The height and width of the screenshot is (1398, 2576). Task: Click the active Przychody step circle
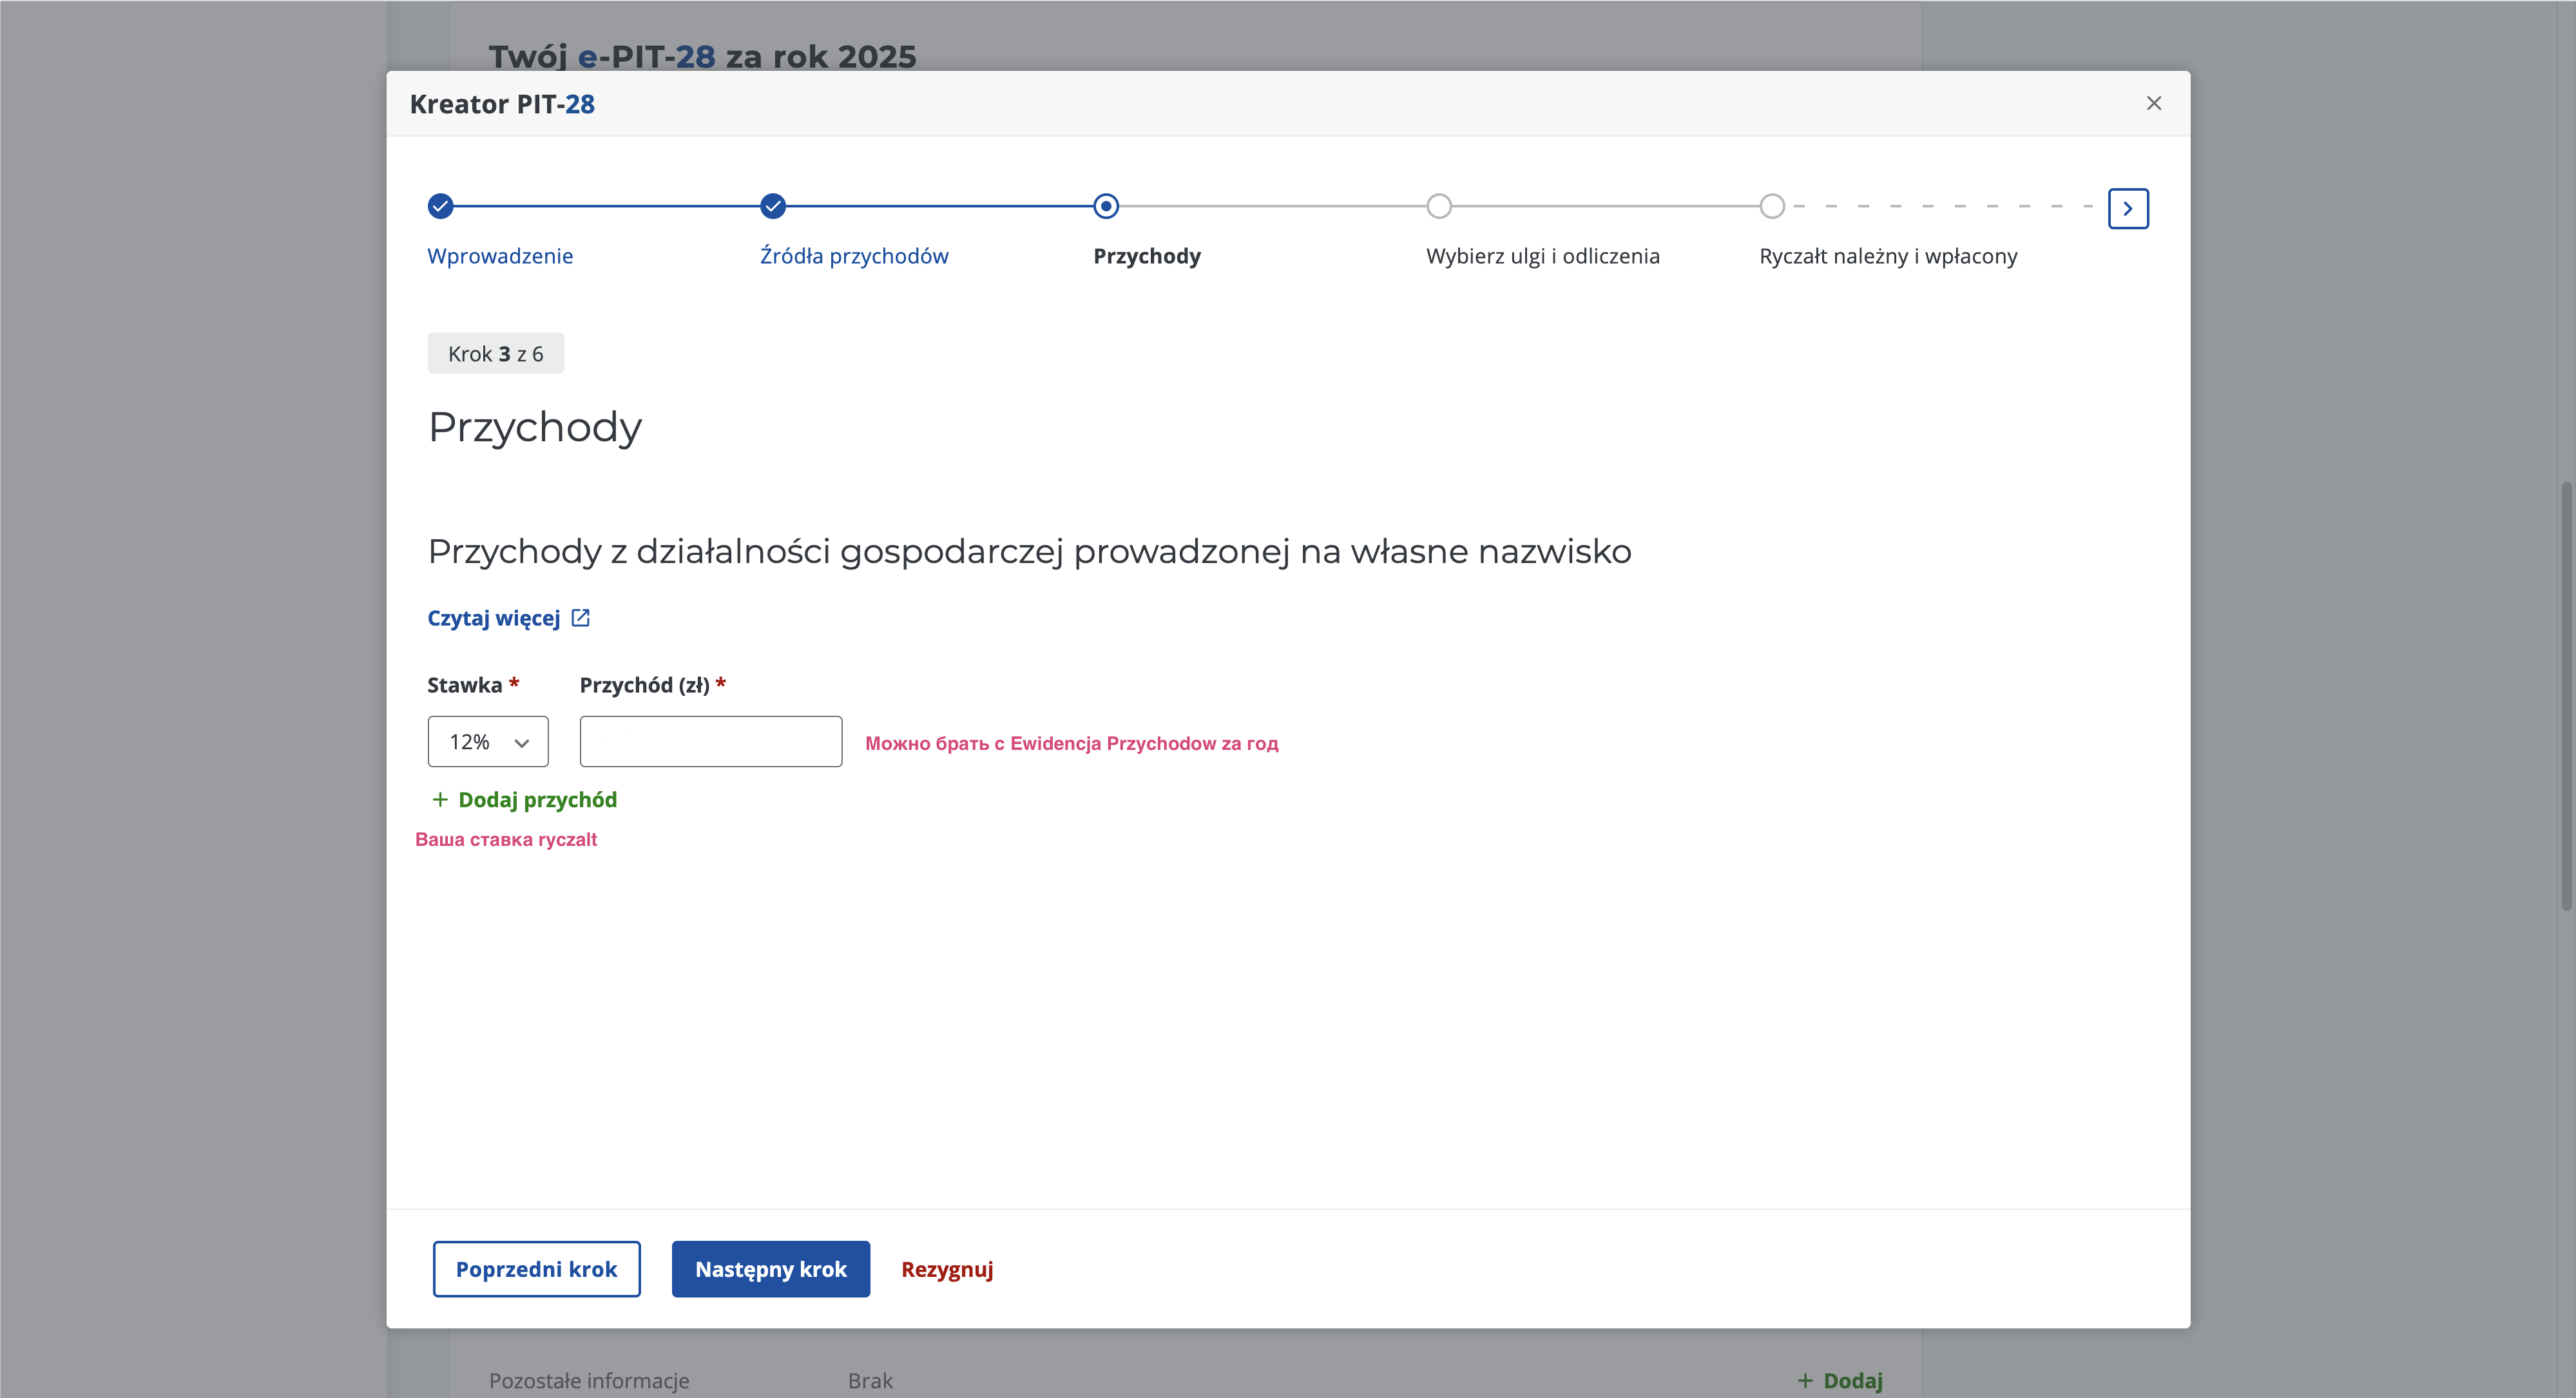(1106, 206)
